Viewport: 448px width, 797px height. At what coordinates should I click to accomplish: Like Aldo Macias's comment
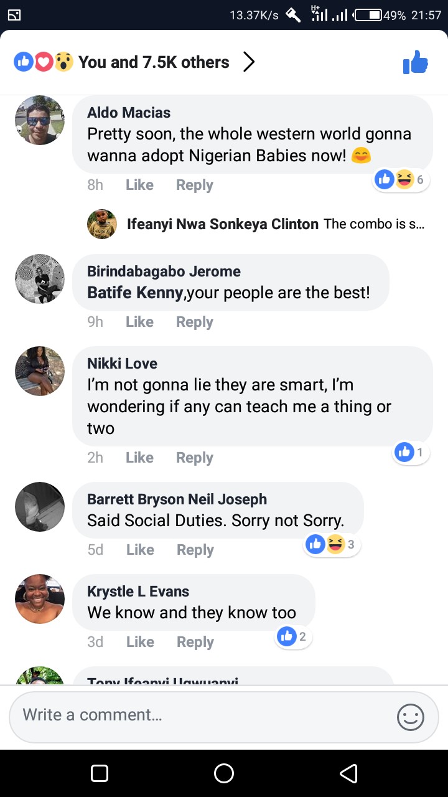coord(139,185)
